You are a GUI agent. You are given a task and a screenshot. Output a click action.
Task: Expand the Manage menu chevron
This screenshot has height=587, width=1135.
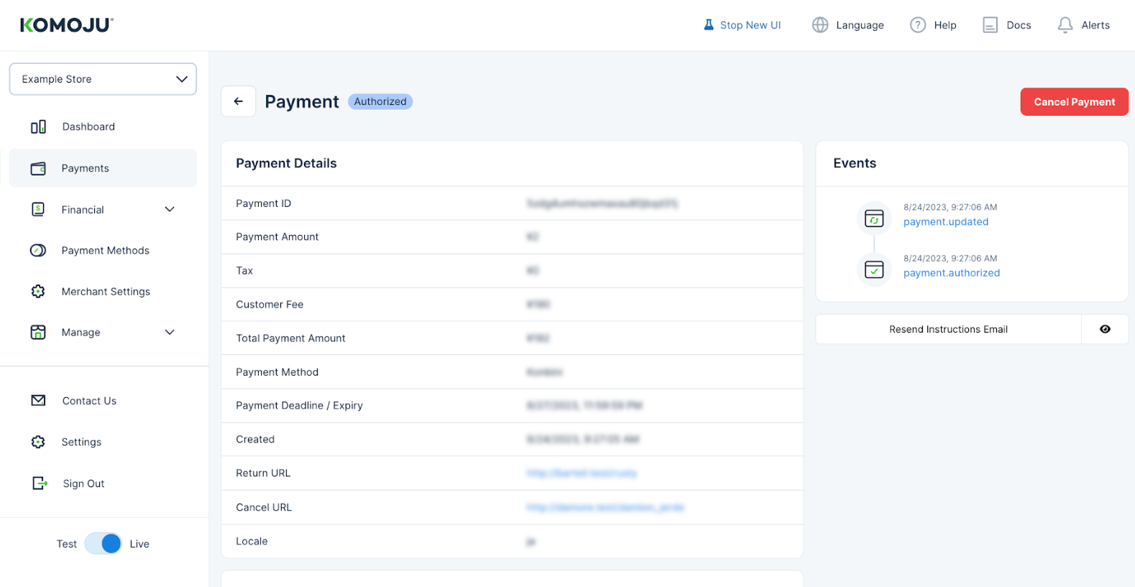click(x=170, y=333)
